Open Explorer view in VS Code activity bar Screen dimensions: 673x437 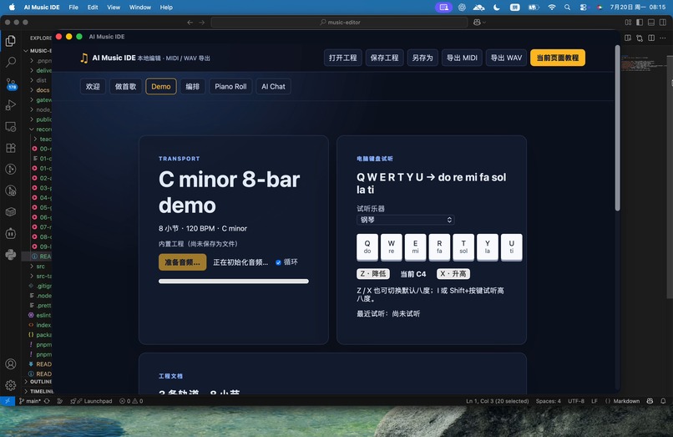[11, 41]
